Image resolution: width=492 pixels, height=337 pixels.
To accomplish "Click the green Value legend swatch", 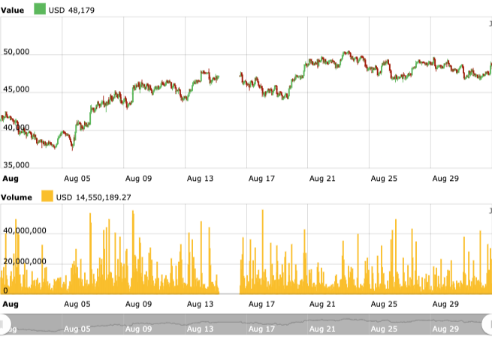I will click(40, 10).
